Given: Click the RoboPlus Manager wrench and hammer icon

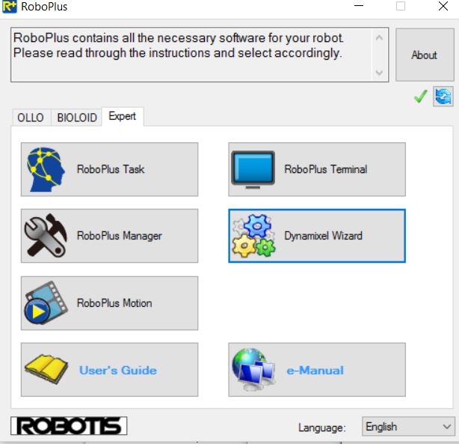Looking at the screenshot, I should pyautogui.click(x=46, y=236).
